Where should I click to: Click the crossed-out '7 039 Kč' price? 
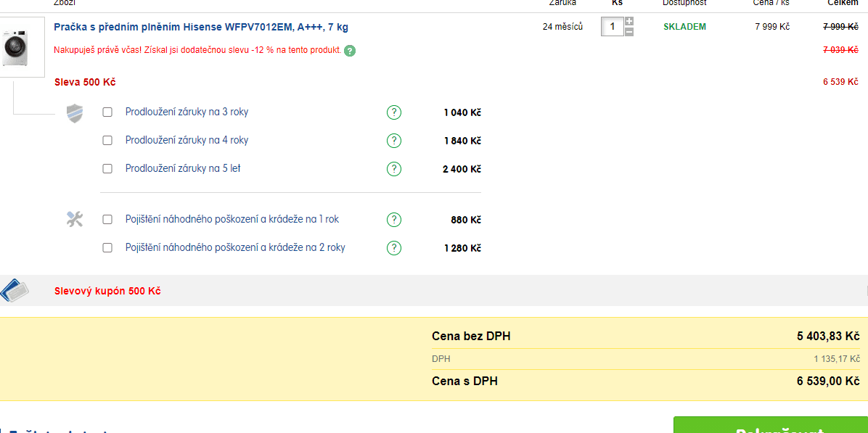840,50
